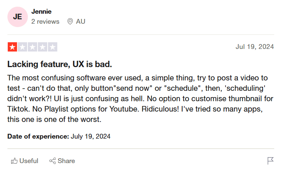The width and height of the screenshot is (282, 169).
Task: Flag this review with the flag icon
Action: 270,161
